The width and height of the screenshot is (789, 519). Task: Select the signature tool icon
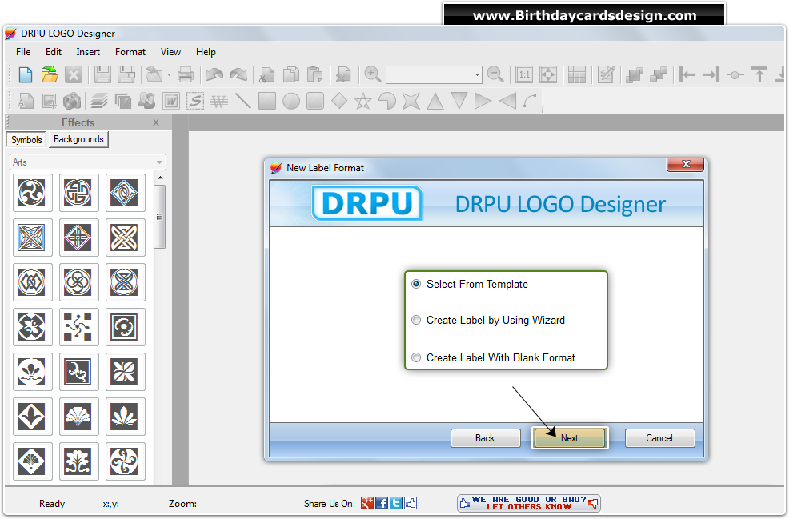[194, 101]
